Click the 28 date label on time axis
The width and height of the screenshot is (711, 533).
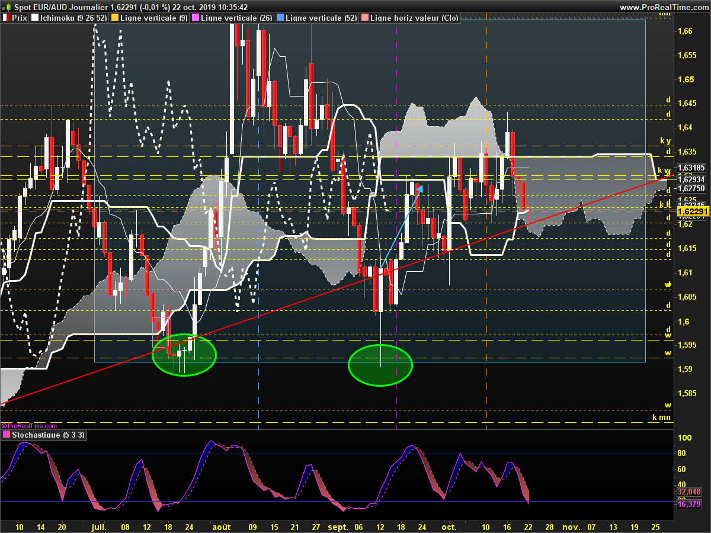coord(550,526)
